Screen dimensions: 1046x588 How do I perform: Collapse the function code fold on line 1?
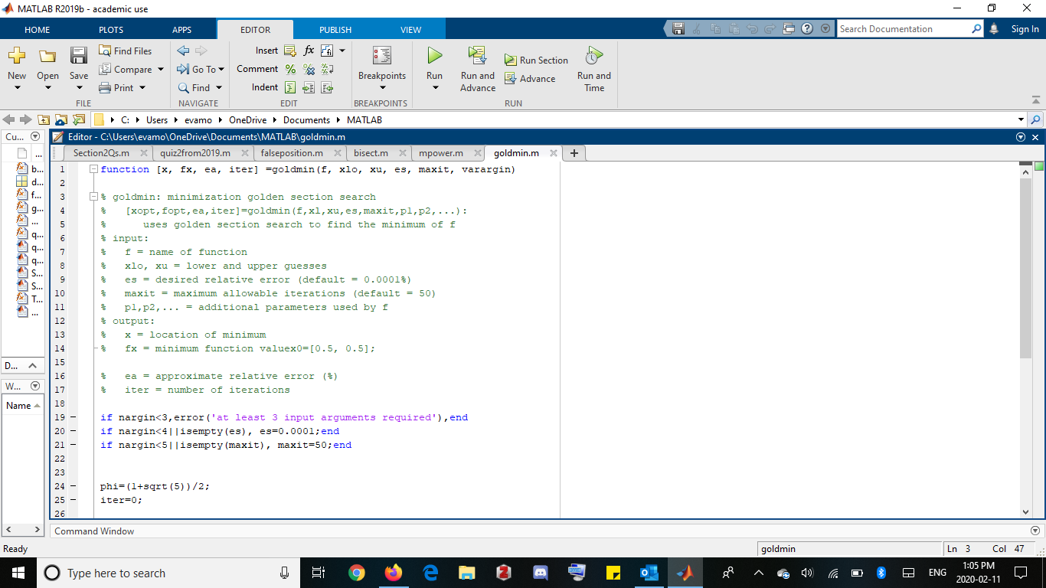[93, 169]
